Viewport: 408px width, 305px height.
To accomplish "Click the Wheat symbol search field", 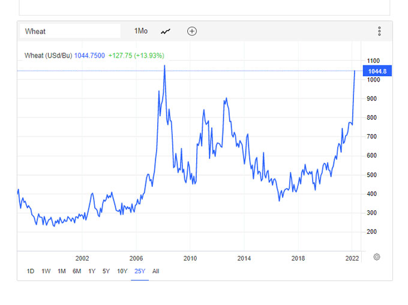I will (x=70, y=31).
